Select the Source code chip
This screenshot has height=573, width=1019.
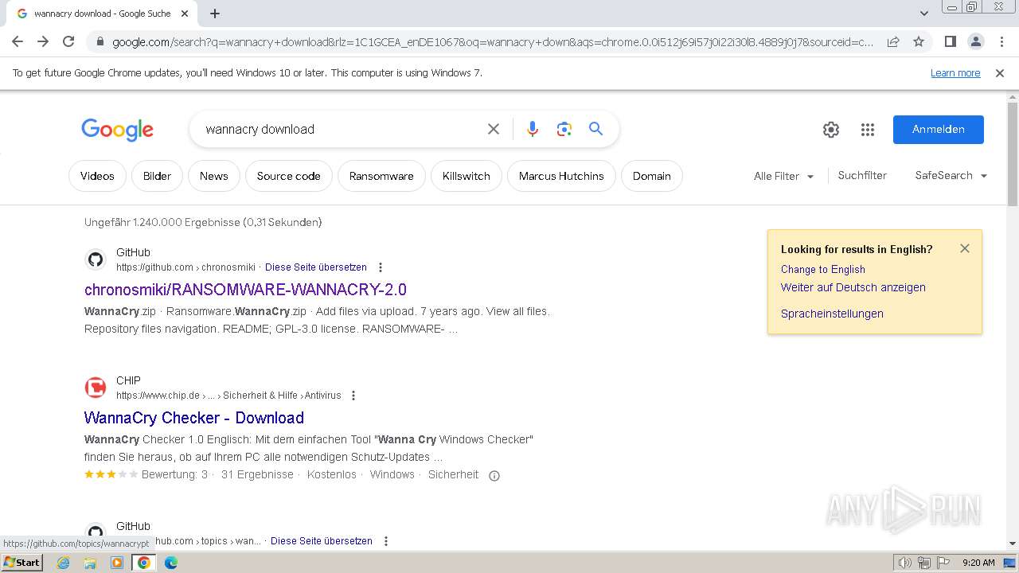coord(289,176)
